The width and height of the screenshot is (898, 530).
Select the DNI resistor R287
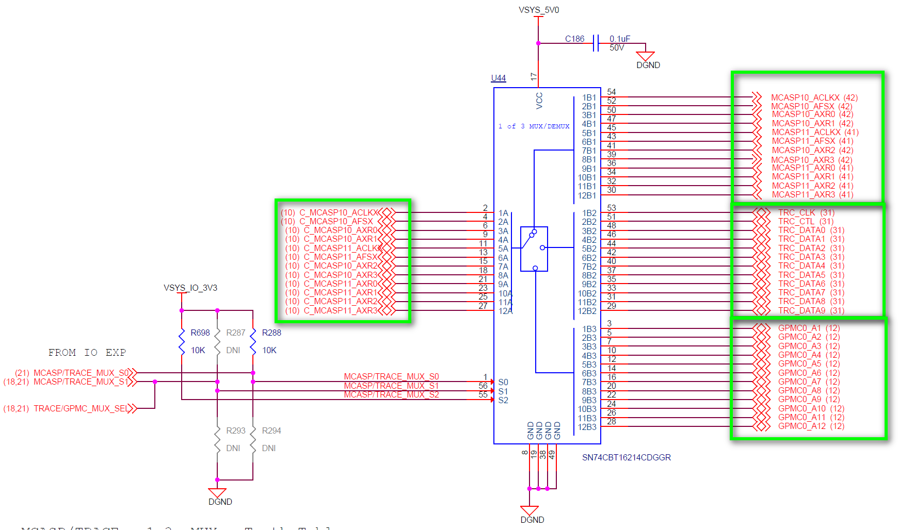pos(217,341)
